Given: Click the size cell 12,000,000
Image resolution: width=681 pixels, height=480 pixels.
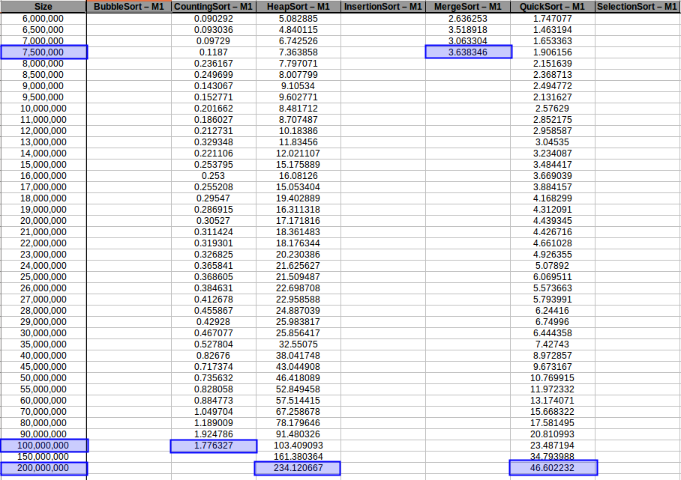Looking at the screenshot, I should (43, 131).
